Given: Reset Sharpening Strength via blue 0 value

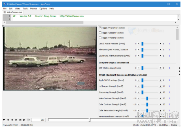Looking at the screenshot, I should click(169, 92).
